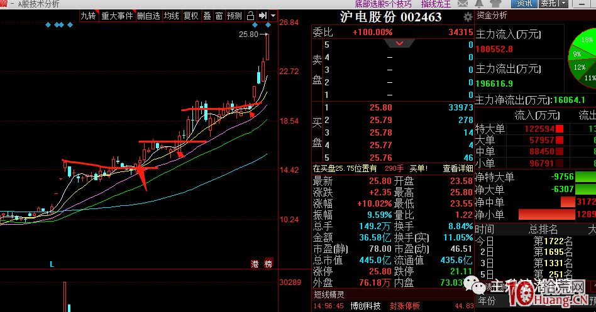
Task: Select buy level 4 price 25.77
Action: [x=380, y=146]
